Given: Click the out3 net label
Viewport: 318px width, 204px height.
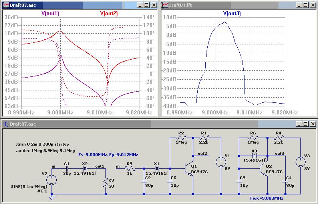Looking at the screenshot, I should (280, 154).
